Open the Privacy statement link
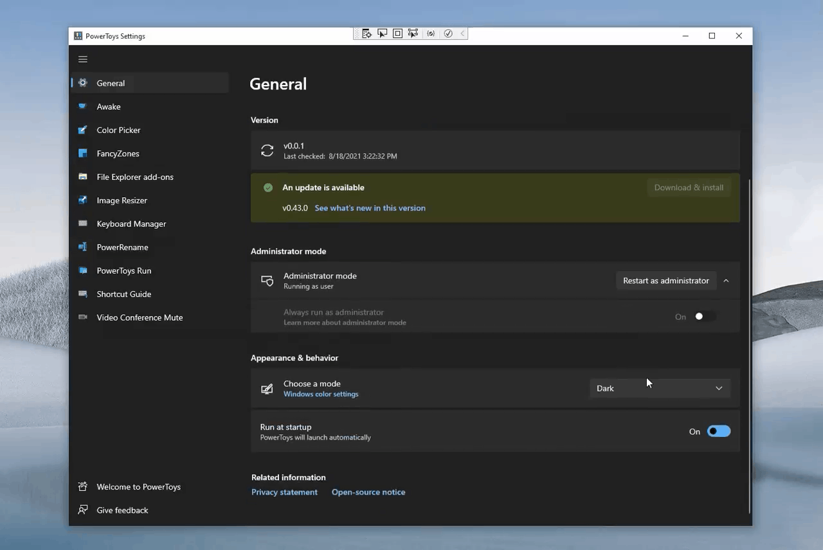Image resolution: width=823 pixels, height=550 pixels. click(284, 492)
